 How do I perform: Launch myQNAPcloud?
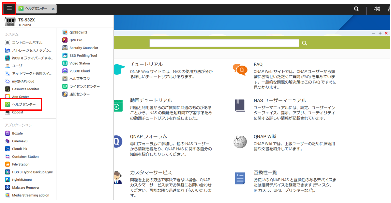(x=20, y=81)
